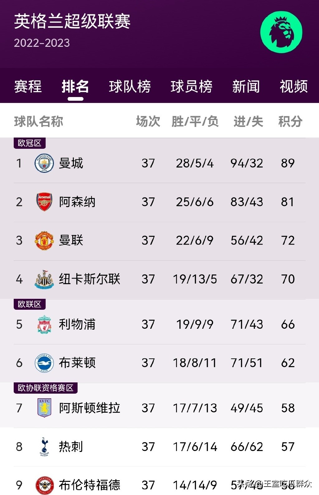
Task: Open team name 纽卡斯尔联
Action: (89, 279)
